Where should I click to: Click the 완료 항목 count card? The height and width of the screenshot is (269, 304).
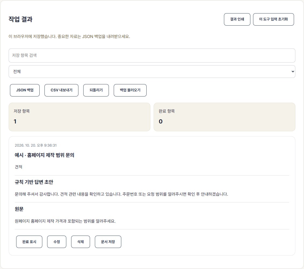[224, 117]
